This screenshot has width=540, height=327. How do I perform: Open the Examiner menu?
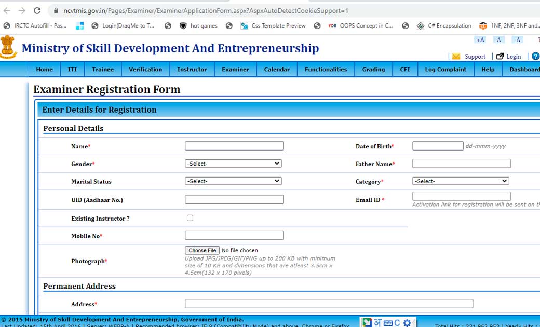click(x=235, y=69)
